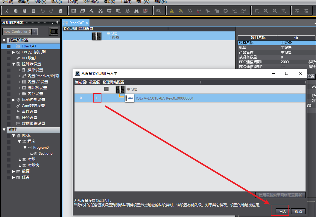Toggle the square box beside I/O 映射
Screen dimensions: 316x217
[x=9, y=58]
